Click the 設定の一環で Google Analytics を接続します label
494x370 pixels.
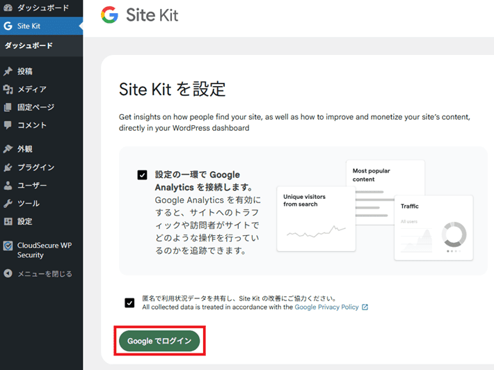pyautogui.click(x=204, y=181)
